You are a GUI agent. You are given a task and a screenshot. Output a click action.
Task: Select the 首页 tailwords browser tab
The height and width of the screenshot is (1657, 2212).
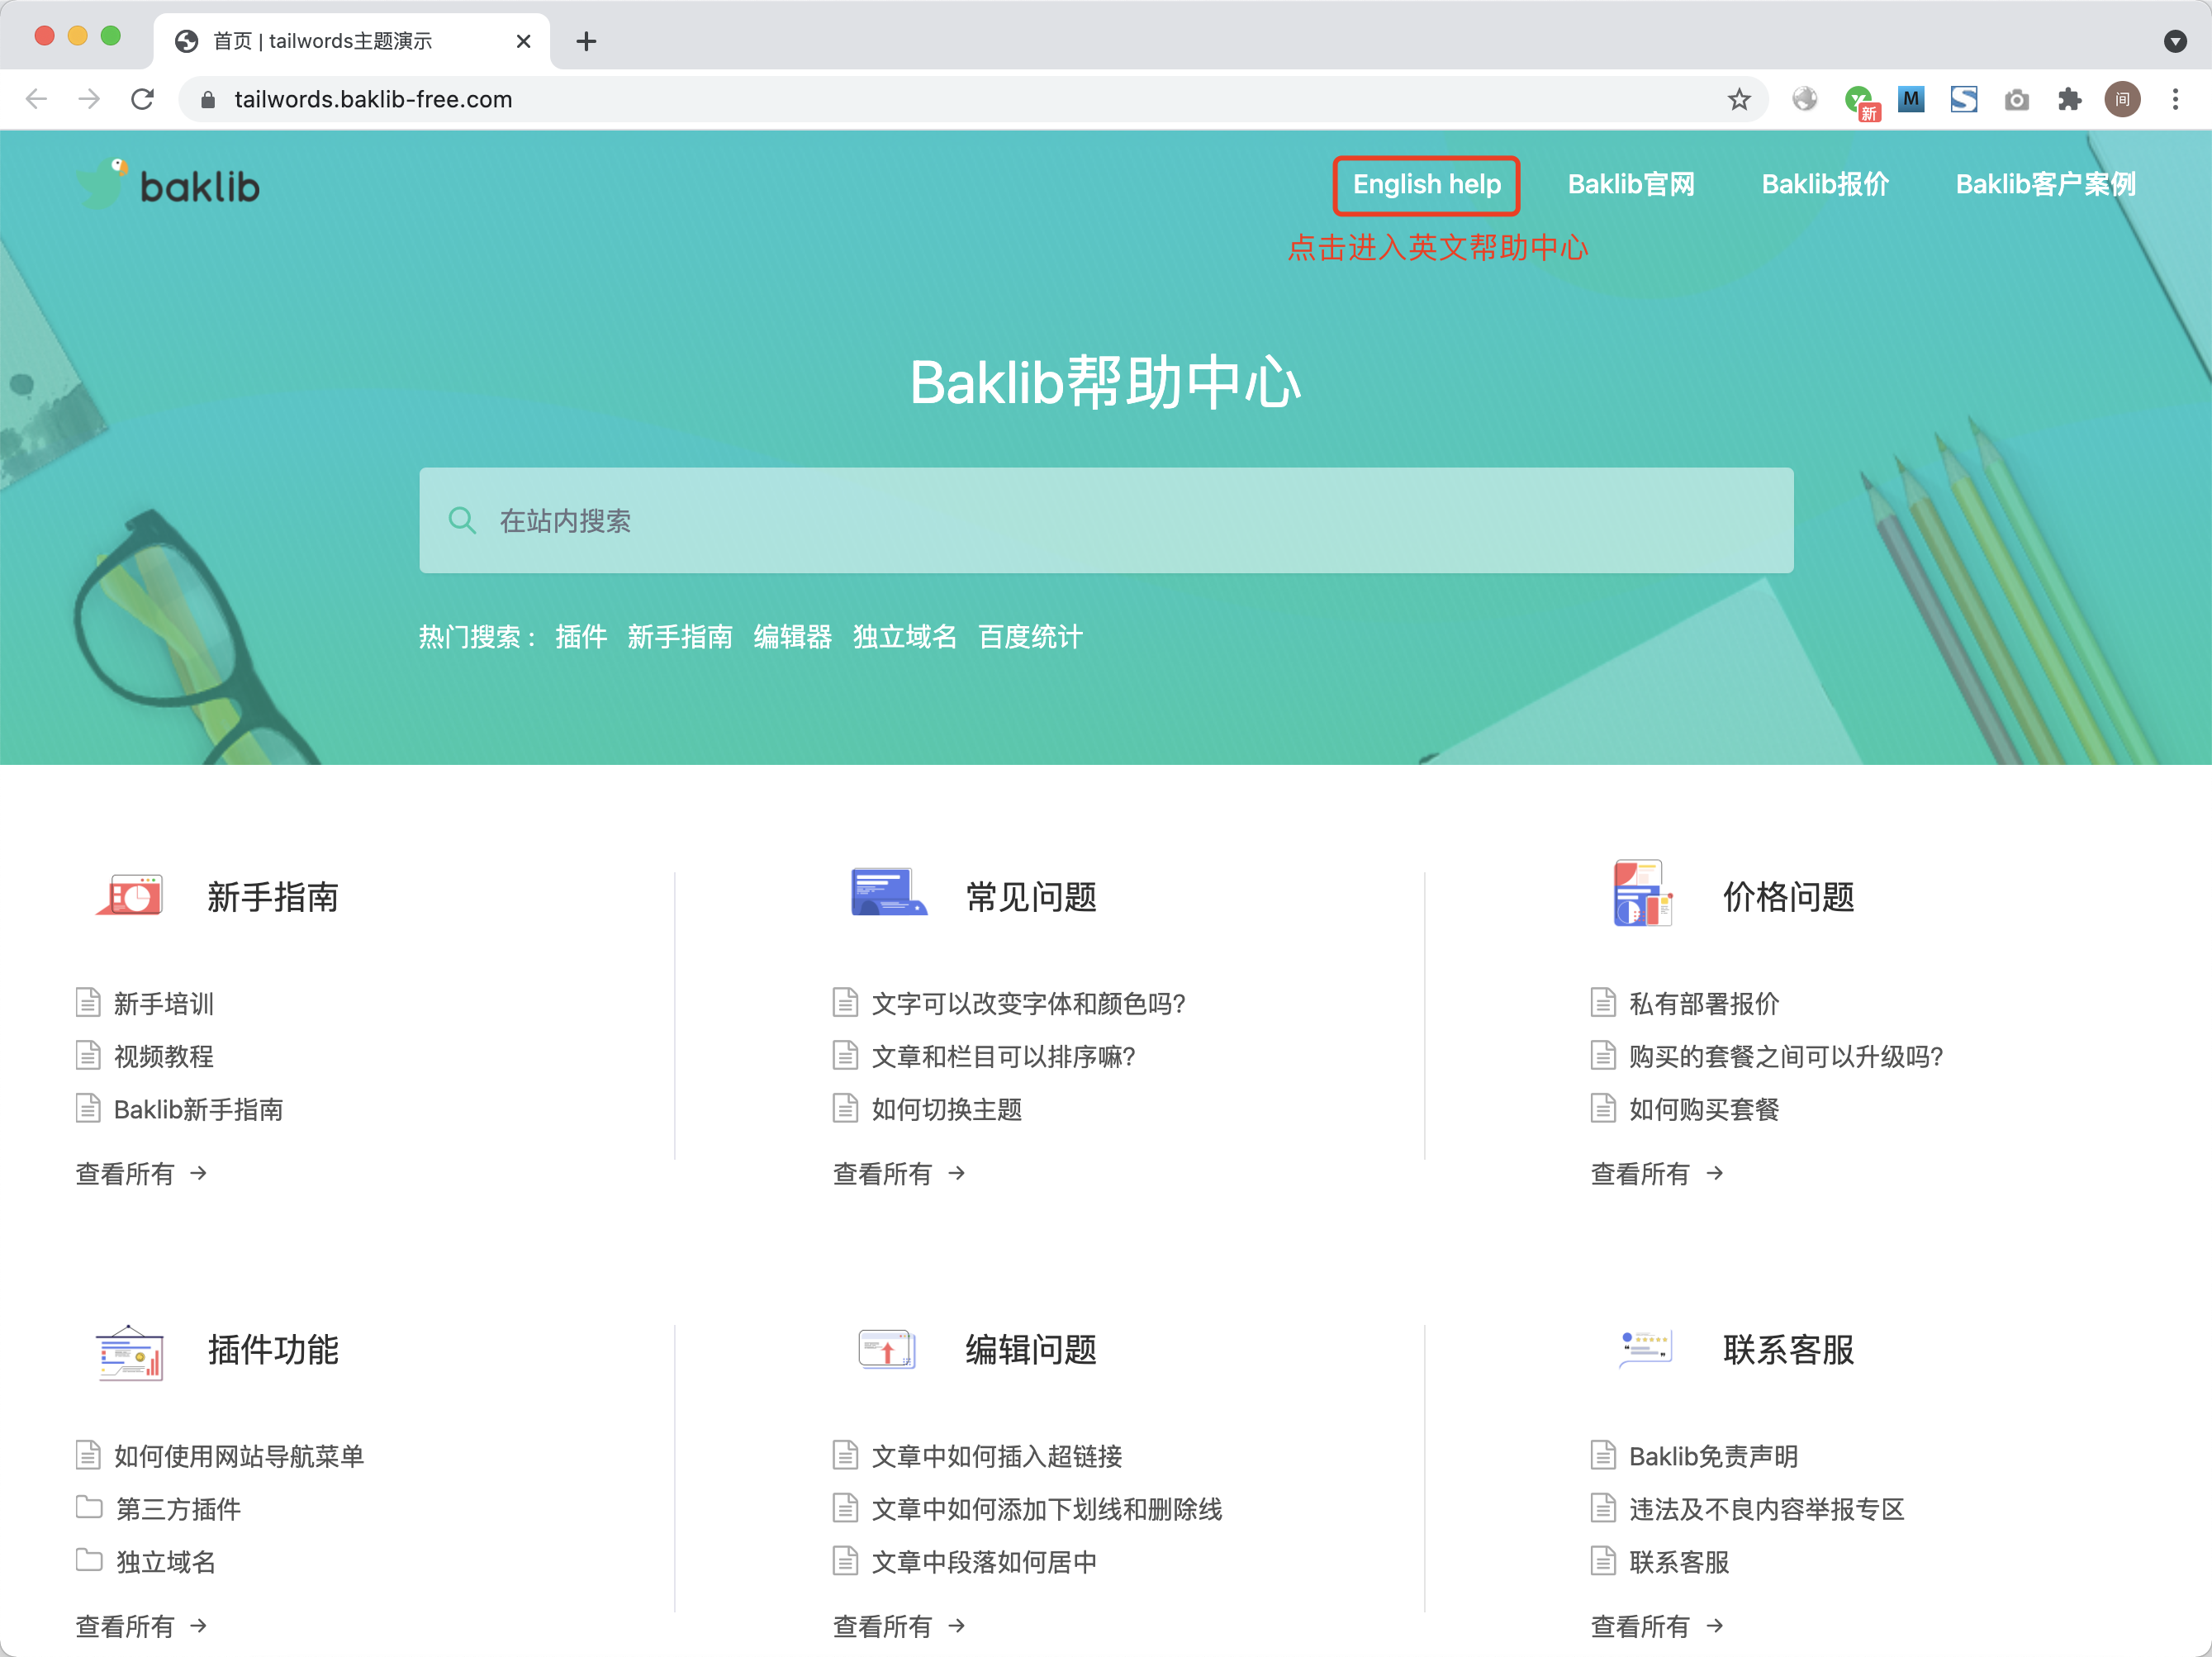352,41
